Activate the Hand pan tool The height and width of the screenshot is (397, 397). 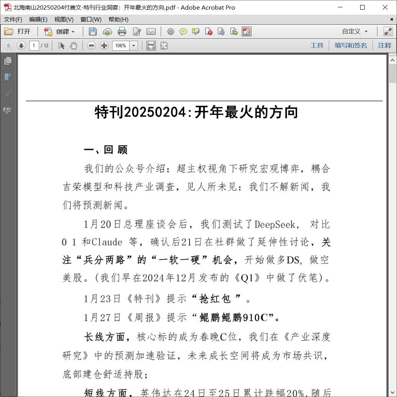click(x=73, y=46)
